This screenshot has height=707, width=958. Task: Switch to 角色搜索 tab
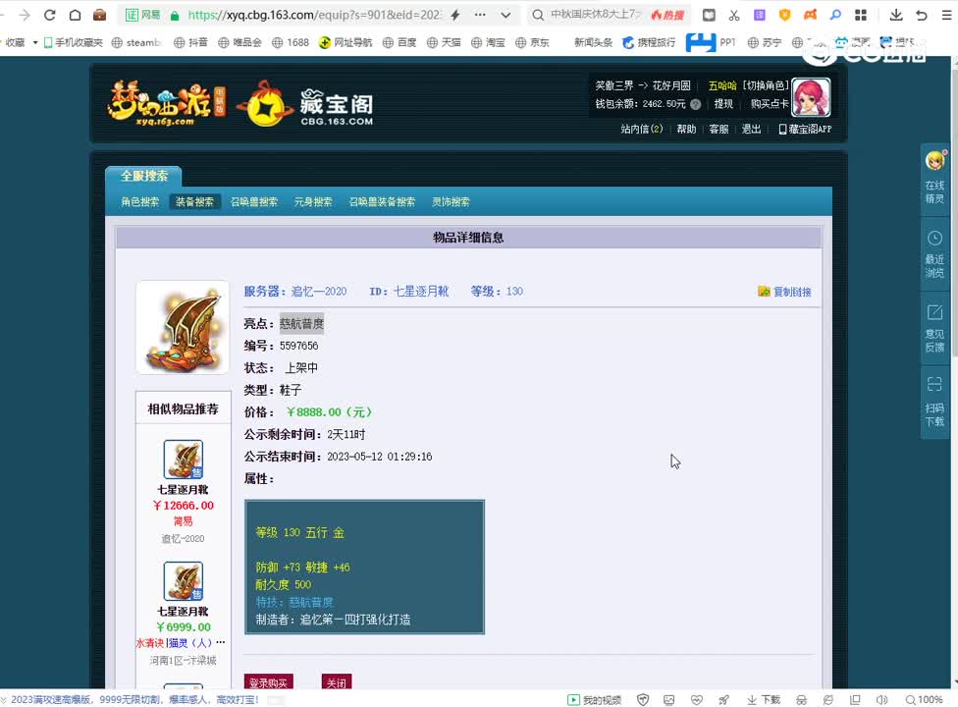tap(140, 201)
